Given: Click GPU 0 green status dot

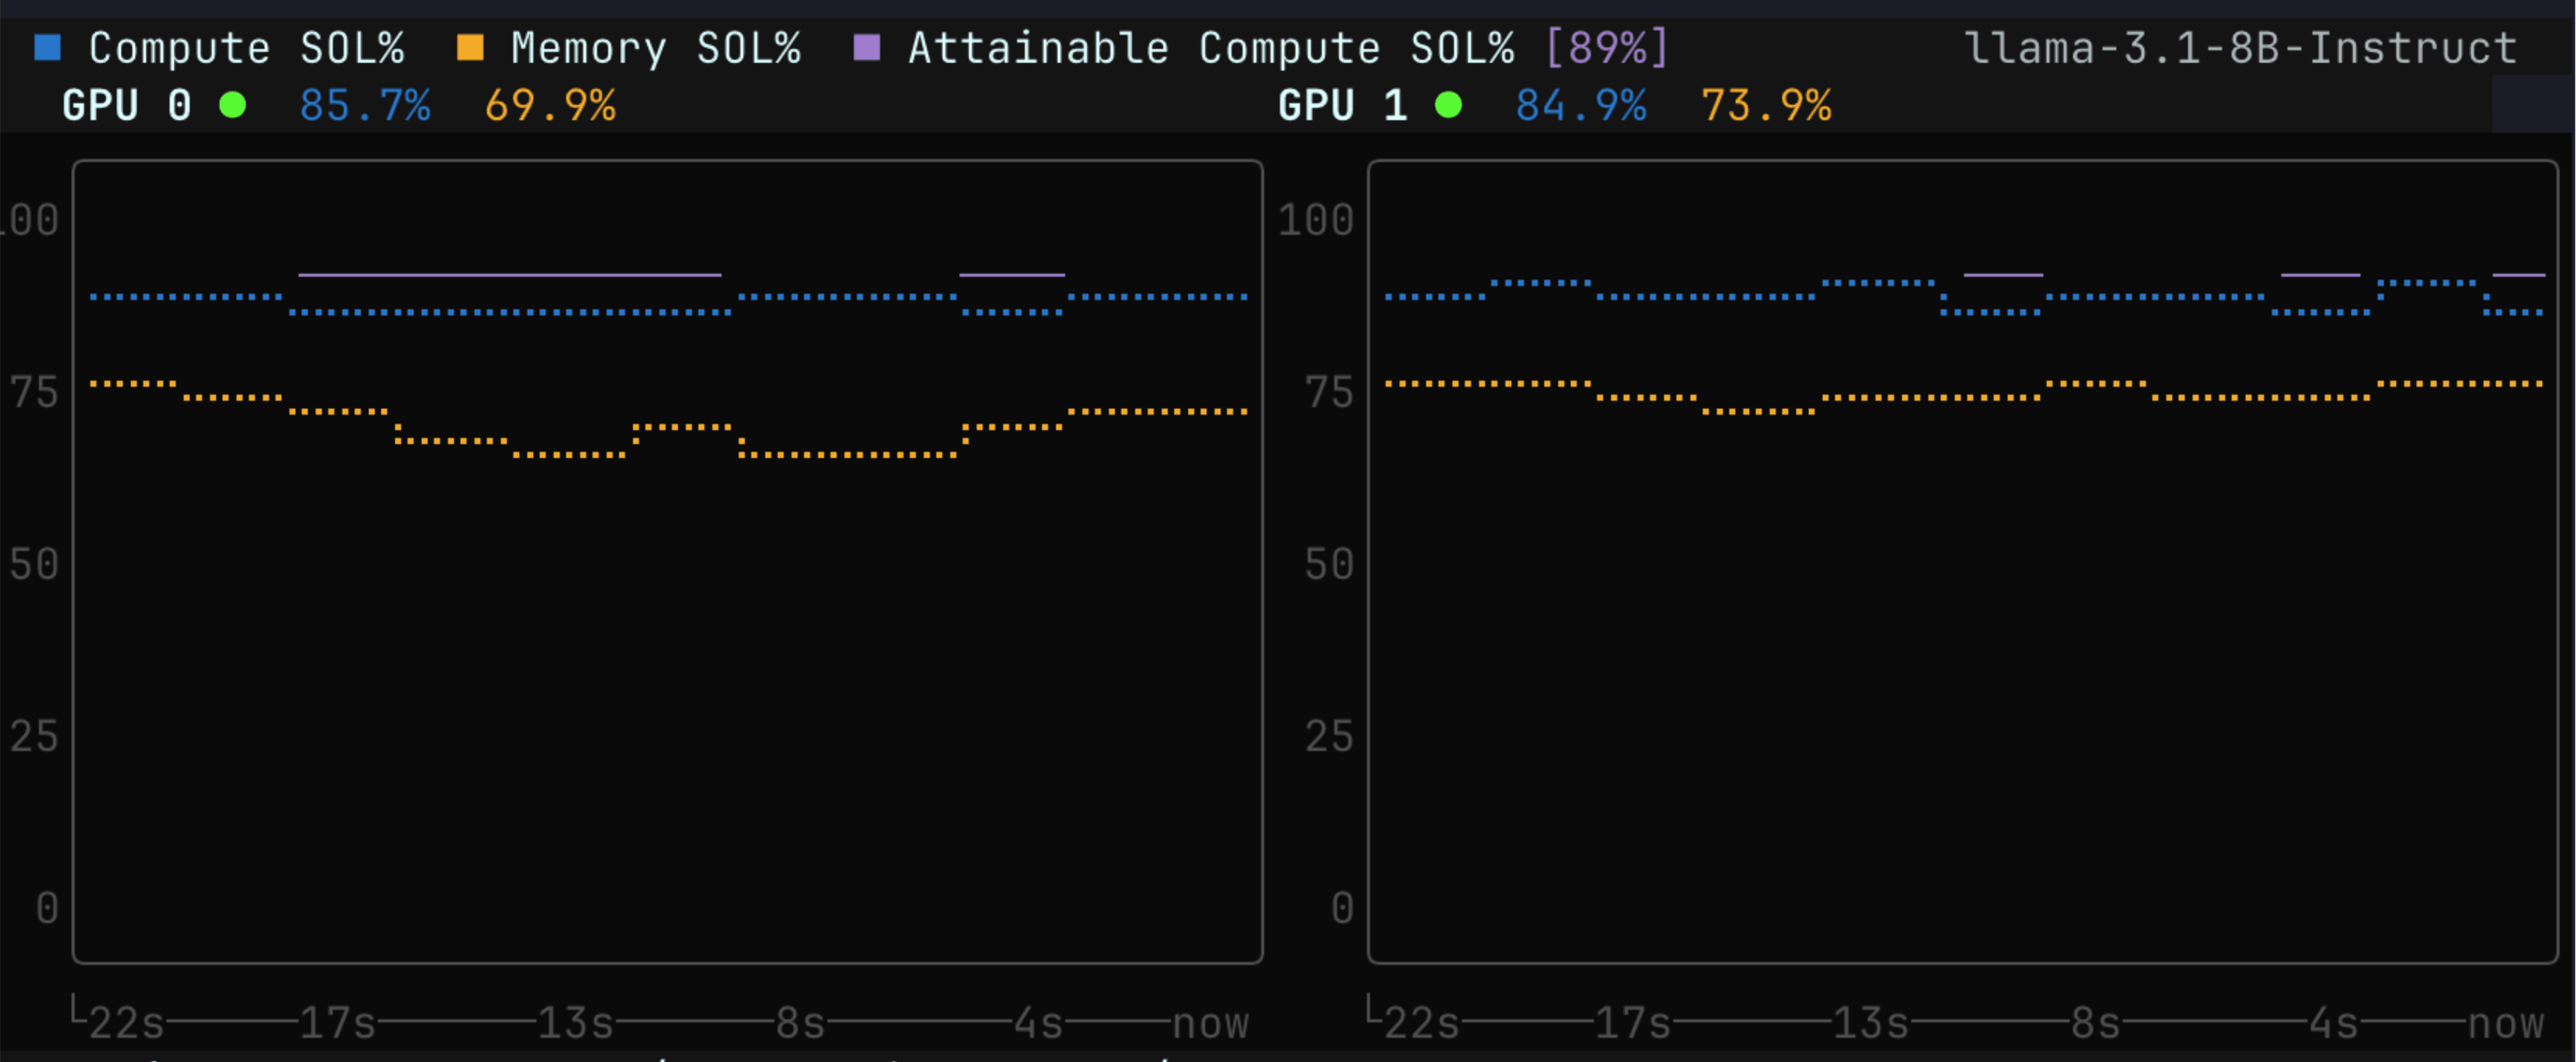Looking at the screenshot, I should click(232, 105).
